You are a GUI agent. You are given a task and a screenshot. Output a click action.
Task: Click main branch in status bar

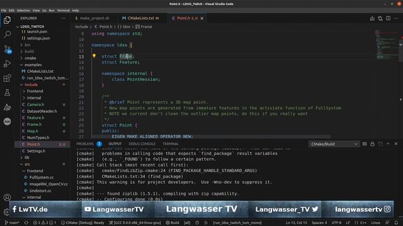click(12, 223)
